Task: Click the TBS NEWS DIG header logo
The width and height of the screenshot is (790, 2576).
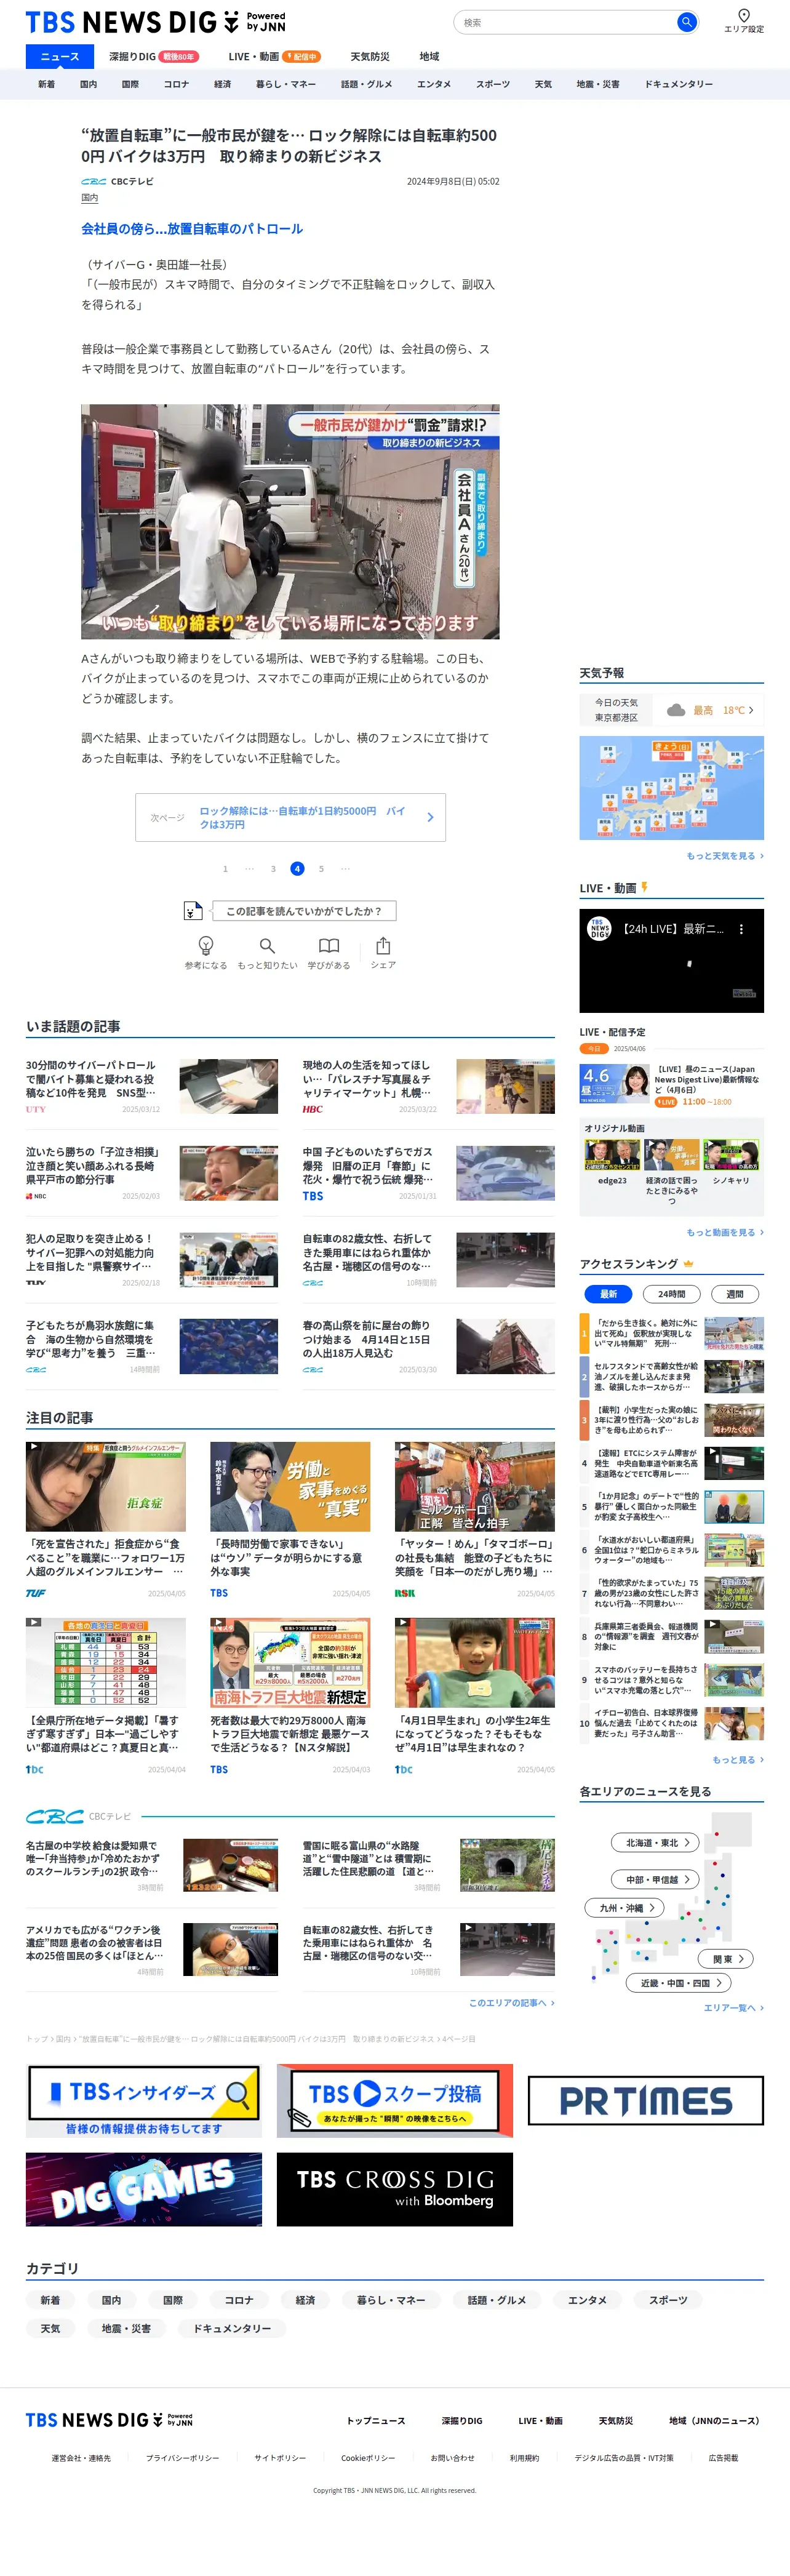Action: [155, 22]
